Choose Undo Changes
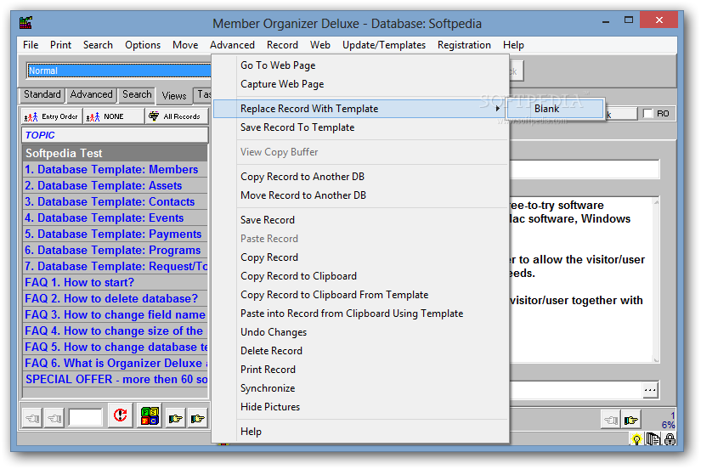The image size is (701, 469). (361, 332)
